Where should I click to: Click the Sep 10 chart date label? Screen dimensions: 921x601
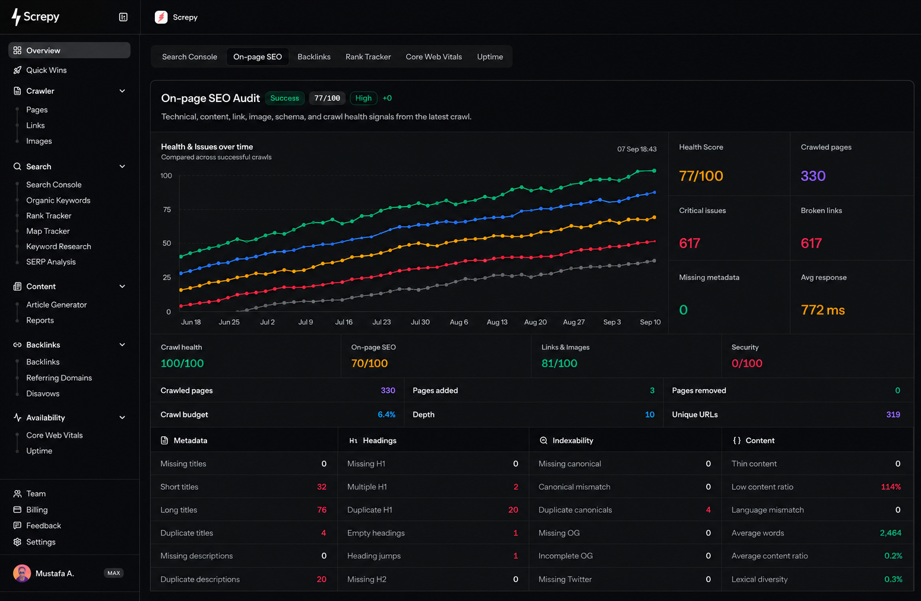[x=650, y=322]
